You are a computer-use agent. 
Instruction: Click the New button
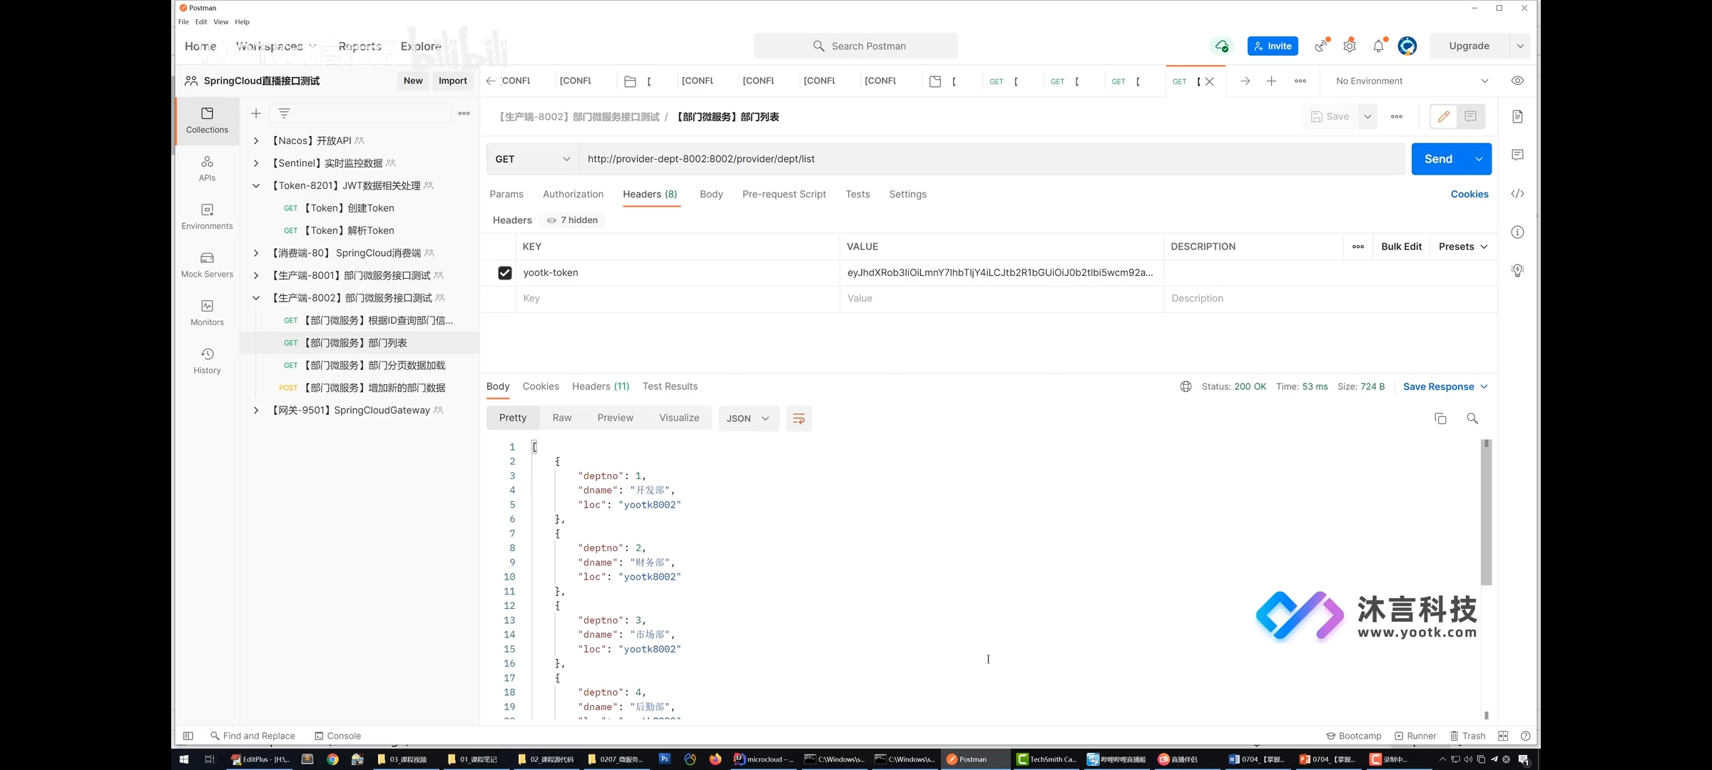(x=412, y=81)
